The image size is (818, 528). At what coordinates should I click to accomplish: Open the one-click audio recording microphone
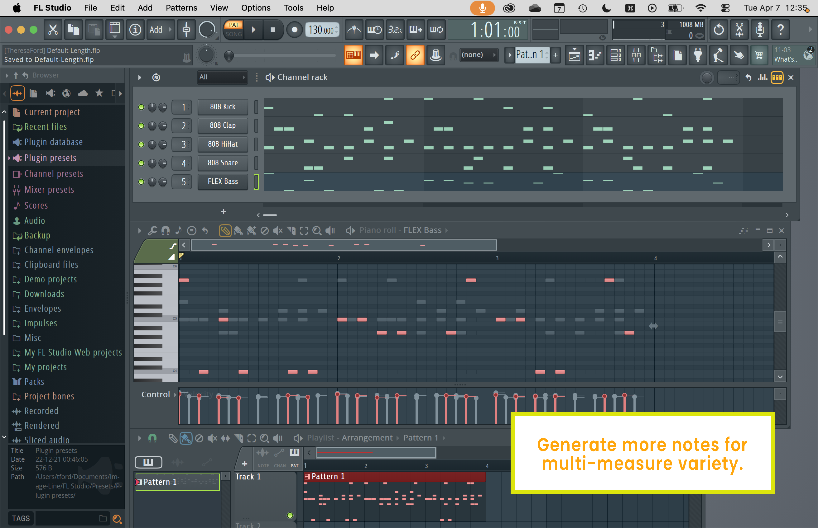tap(760, 30)
